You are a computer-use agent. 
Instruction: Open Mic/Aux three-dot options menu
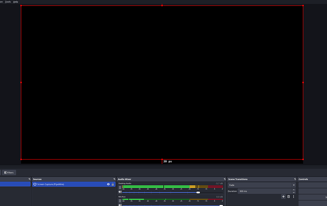click(x=120, y=201)
